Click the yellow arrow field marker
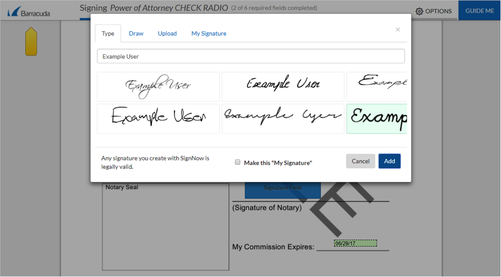The image size is (501, 277). 31,42
